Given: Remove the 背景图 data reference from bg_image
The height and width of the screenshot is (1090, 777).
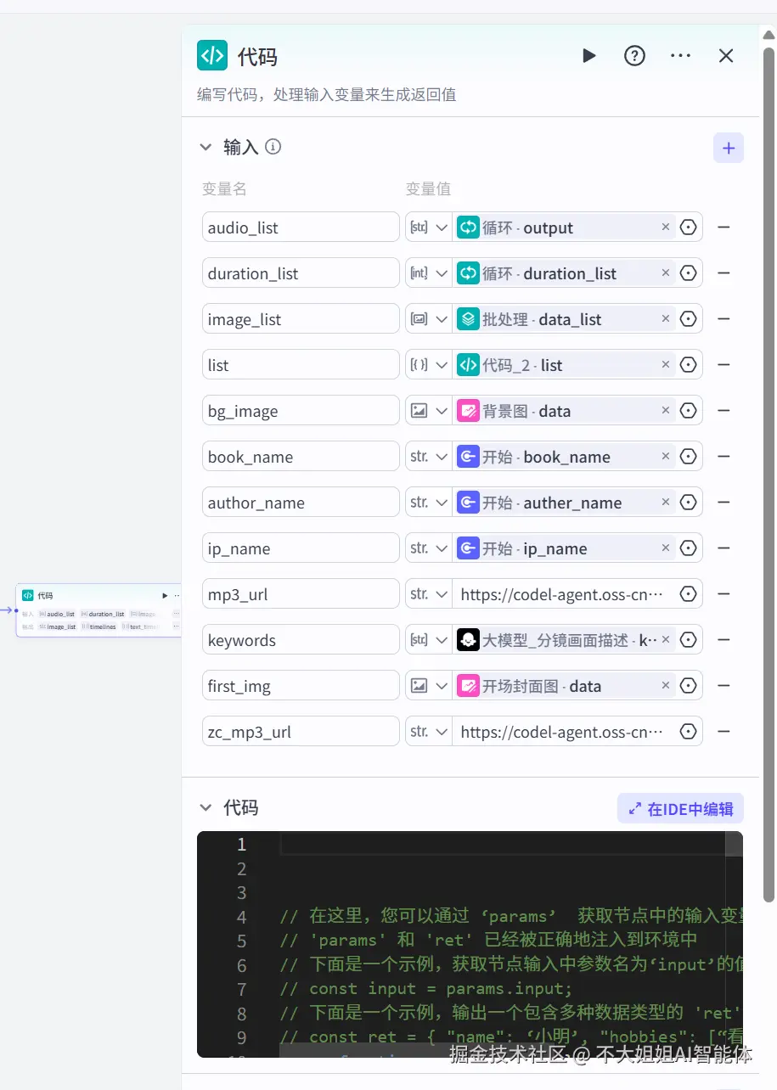Looking at the screenshot, I should click(x=666, y=410).
